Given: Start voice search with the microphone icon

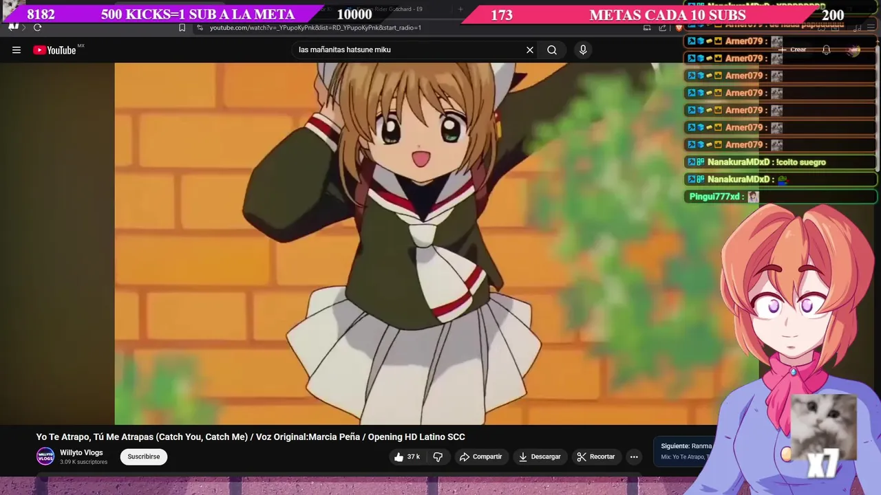Looking at the screenshot, I should [583, 50].
